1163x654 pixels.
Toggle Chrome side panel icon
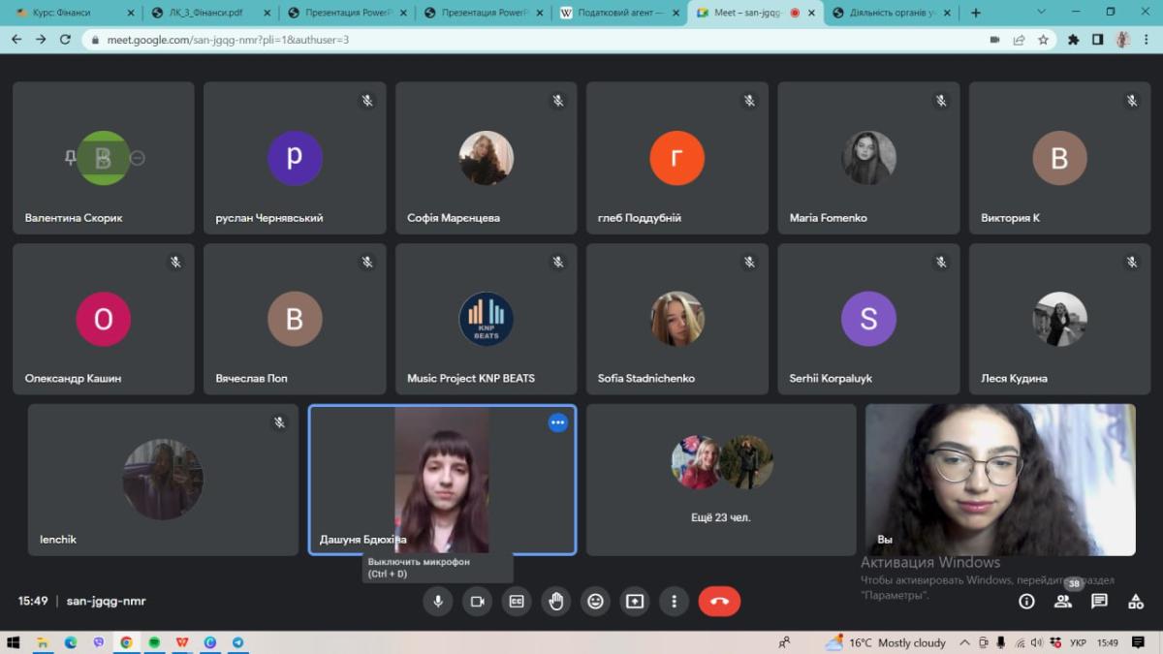pyautogui.click(x=1098, y=40)
